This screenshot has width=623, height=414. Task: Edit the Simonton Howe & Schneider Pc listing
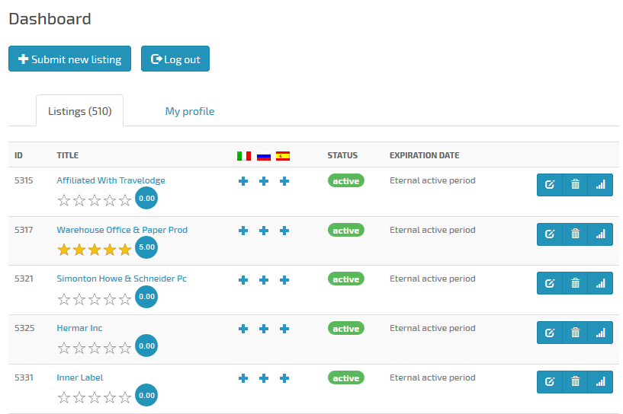click(550, 283)
